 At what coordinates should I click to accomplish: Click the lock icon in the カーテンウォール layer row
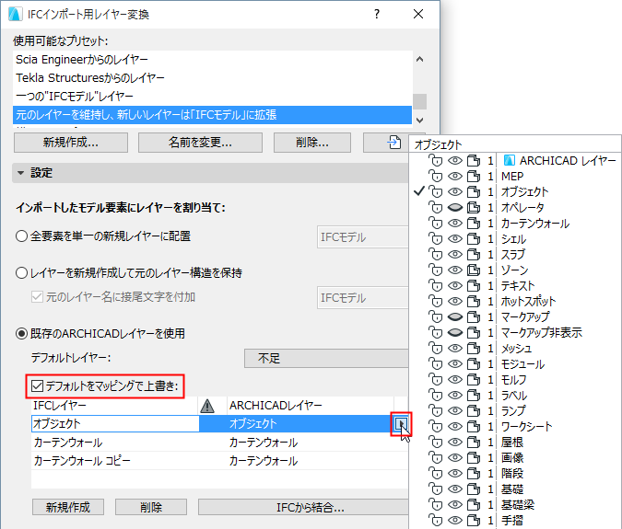point(435,223)
